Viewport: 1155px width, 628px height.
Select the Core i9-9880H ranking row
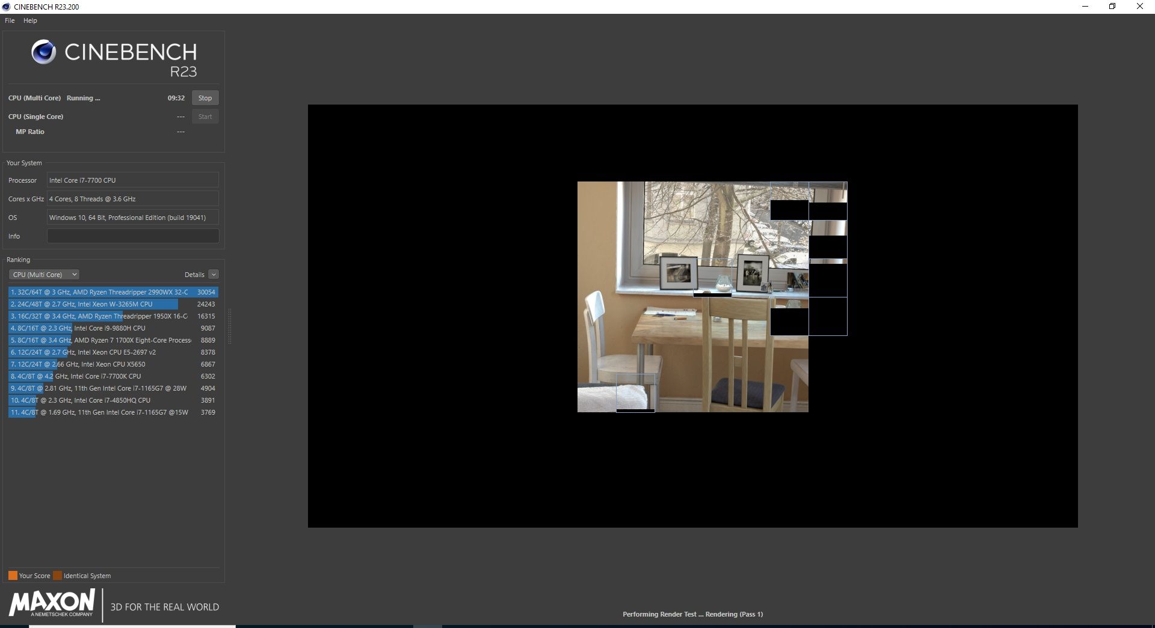[x=113, y=328]
